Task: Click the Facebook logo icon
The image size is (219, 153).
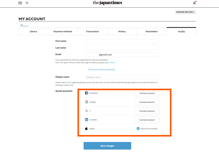Action: (86, 93)
